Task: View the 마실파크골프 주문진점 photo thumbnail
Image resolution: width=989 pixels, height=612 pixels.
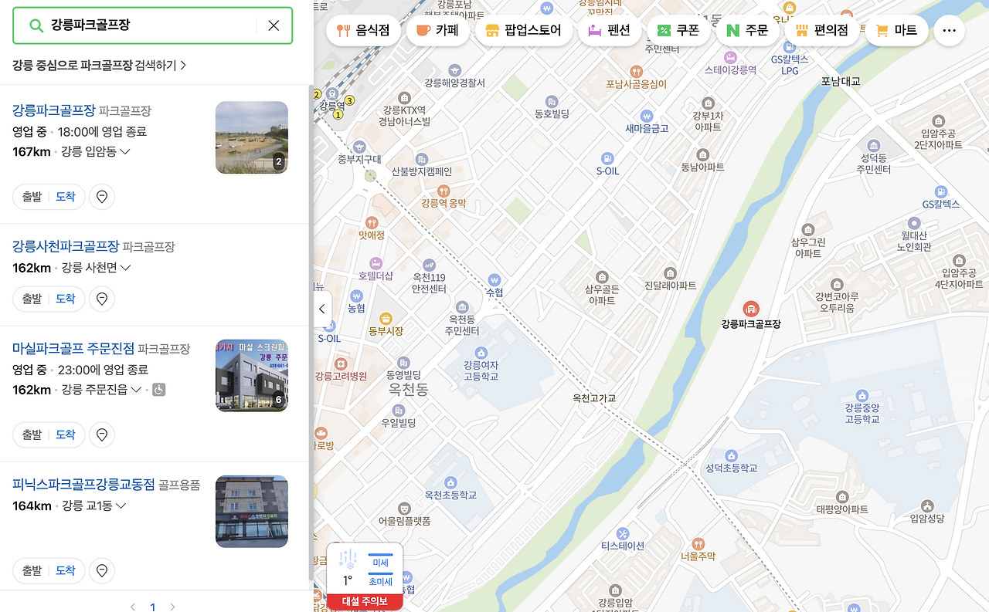Action: [x=251, y=375]
